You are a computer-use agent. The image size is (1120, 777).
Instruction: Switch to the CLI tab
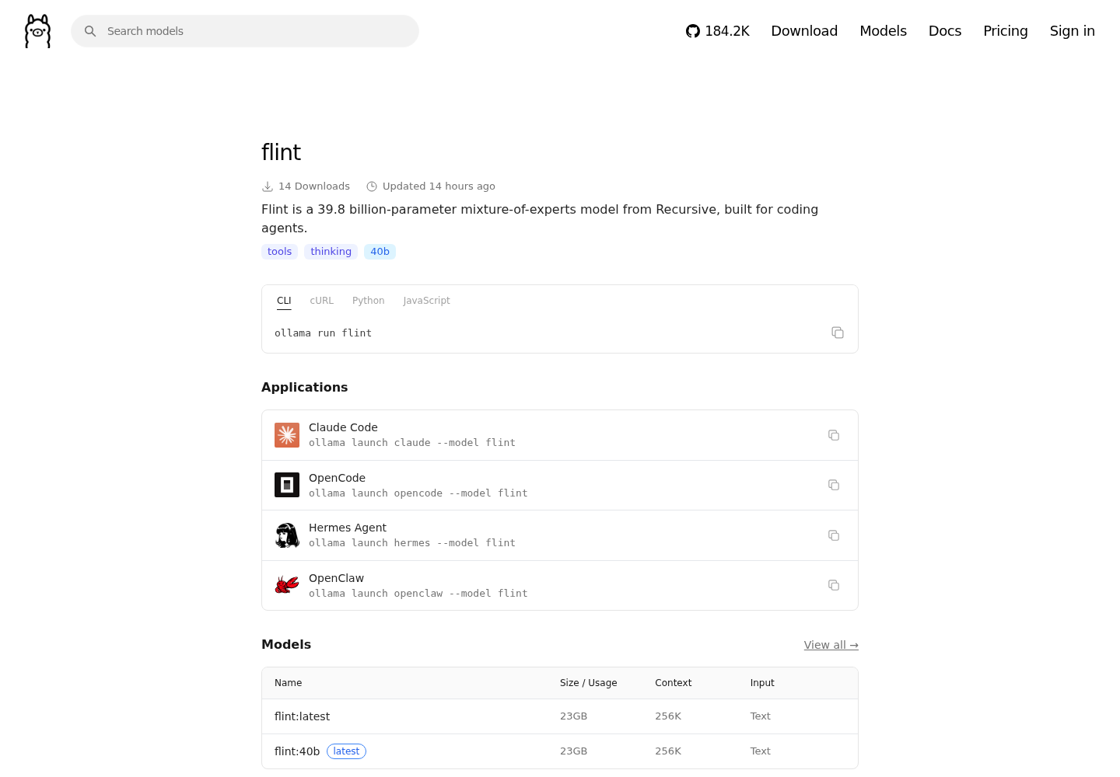pos(284,301)
